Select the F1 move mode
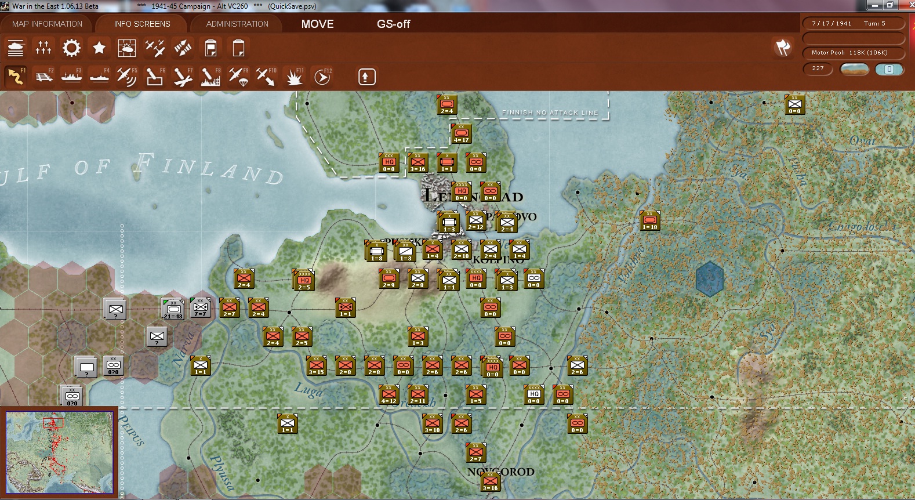Image resolution: width=915 pixels, height=500 pixels. pos(16,77)
